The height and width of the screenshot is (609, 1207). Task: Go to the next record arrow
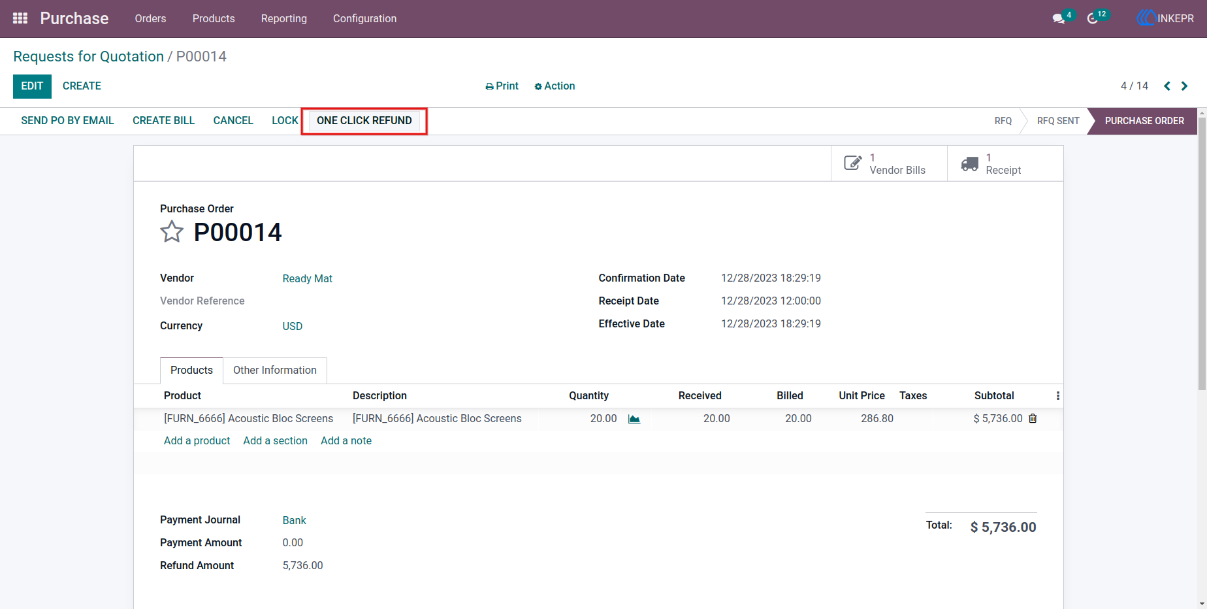1184,86
